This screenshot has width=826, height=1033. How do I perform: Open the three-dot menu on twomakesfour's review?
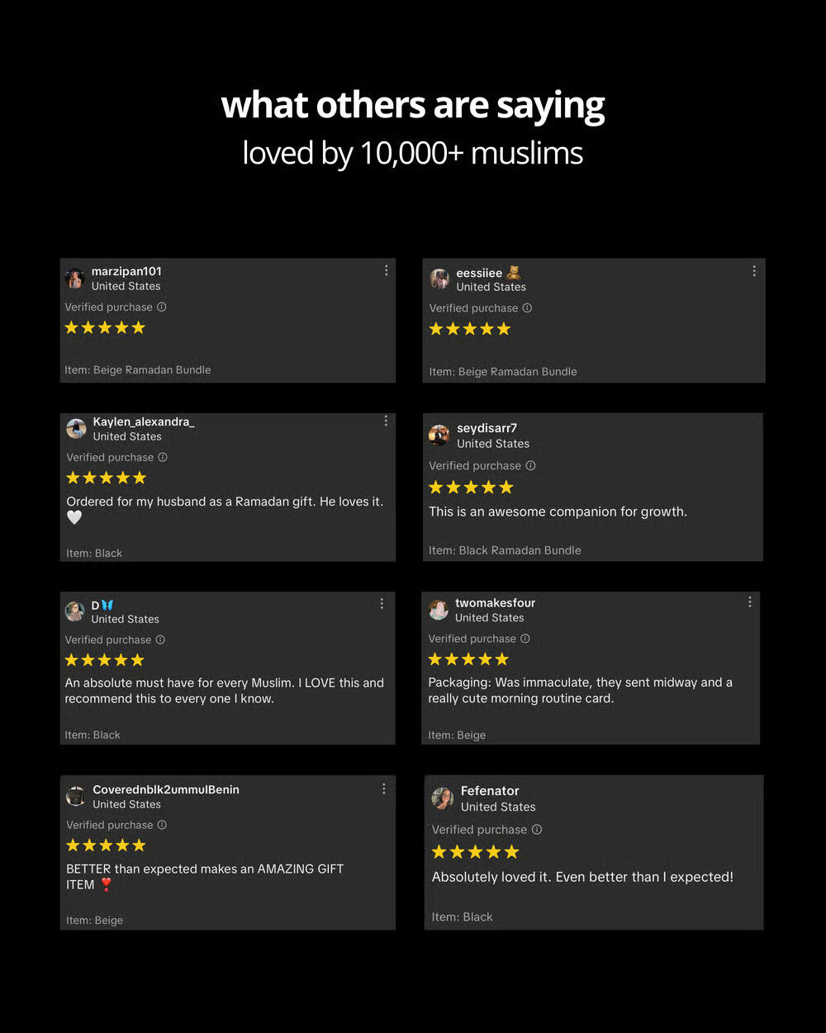(x=749, y=602)
